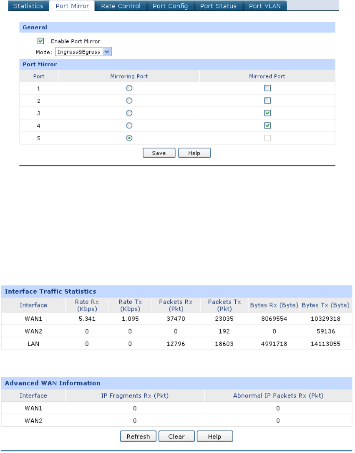Open the Rate Control tab
355x453 pixels.
click(121, 6)
